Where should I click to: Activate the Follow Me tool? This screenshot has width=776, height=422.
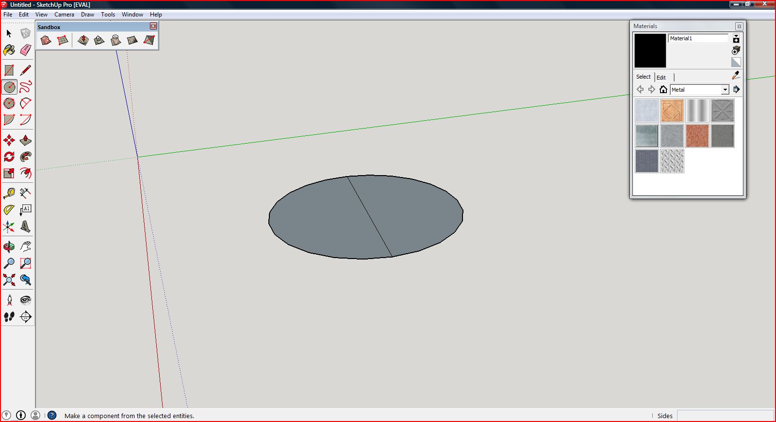pyautogui.click(x=25, y=157)
